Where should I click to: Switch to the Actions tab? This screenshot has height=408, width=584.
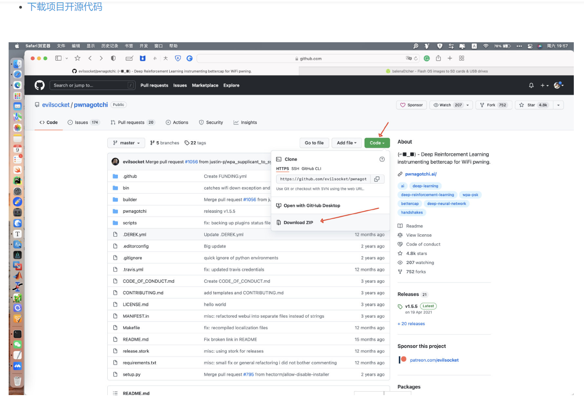pyautogui.click(x=177, y=122)
